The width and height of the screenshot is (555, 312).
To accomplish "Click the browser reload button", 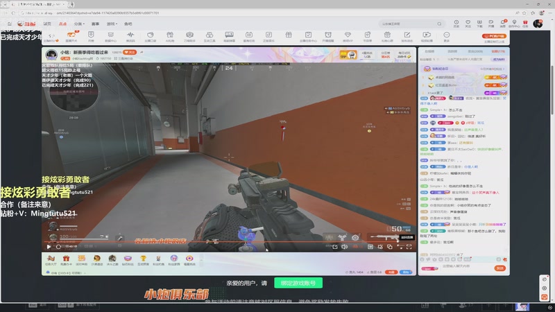I will [13, 12].
